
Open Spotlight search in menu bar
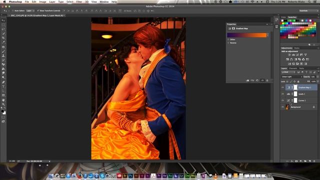[x=309, y=2]
